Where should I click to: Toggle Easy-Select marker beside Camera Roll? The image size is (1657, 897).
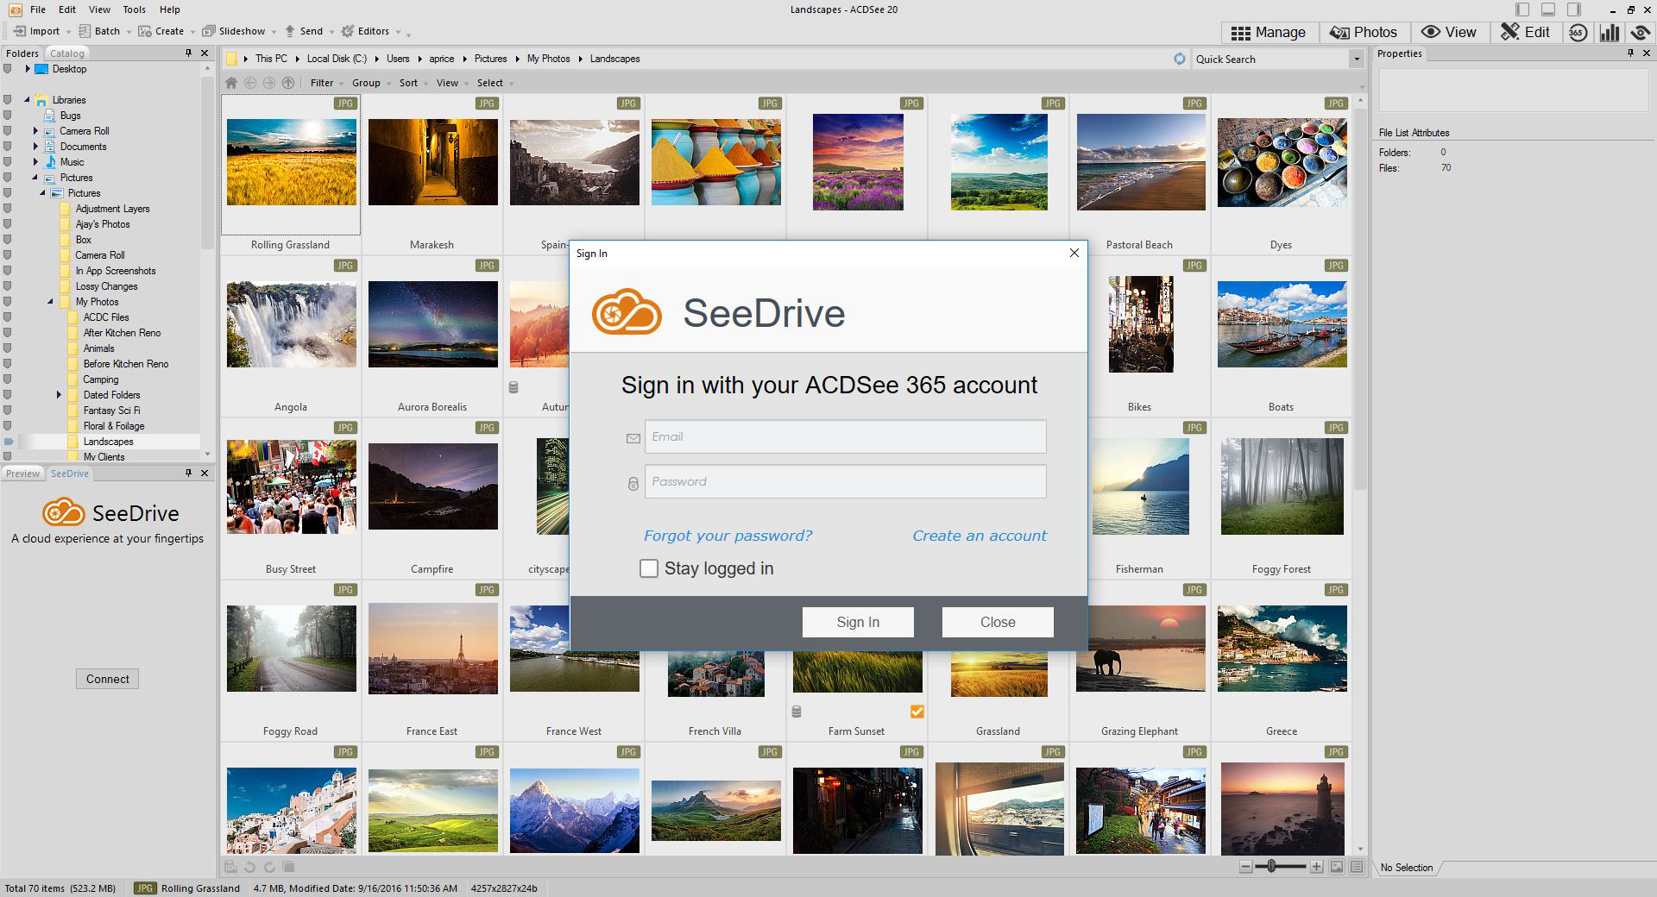(8, 131)
